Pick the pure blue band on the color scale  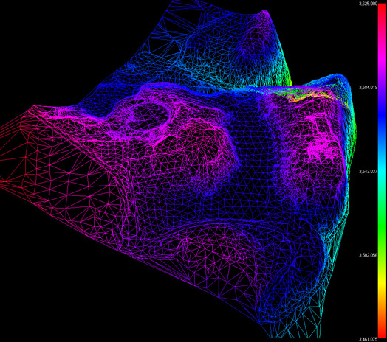tap(382, 116)
